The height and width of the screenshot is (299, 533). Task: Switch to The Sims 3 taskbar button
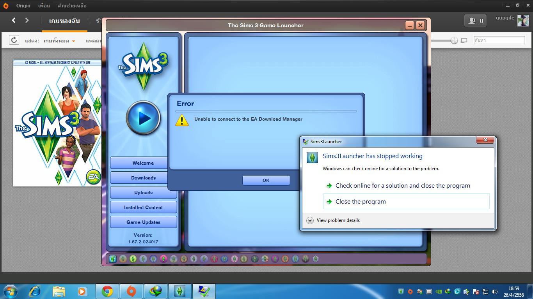179,291
